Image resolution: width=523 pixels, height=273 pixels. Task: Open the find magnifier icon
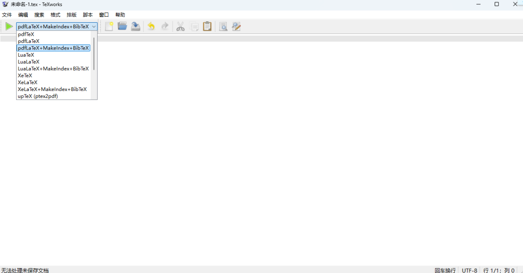(223, 27)
